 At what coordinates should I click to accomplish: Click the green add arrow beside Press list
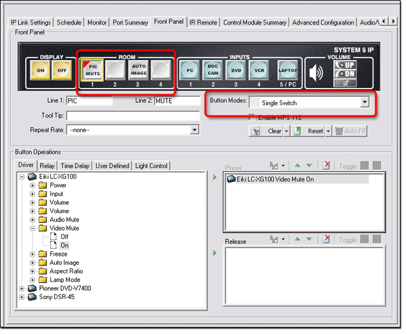(x=215, y=177)
